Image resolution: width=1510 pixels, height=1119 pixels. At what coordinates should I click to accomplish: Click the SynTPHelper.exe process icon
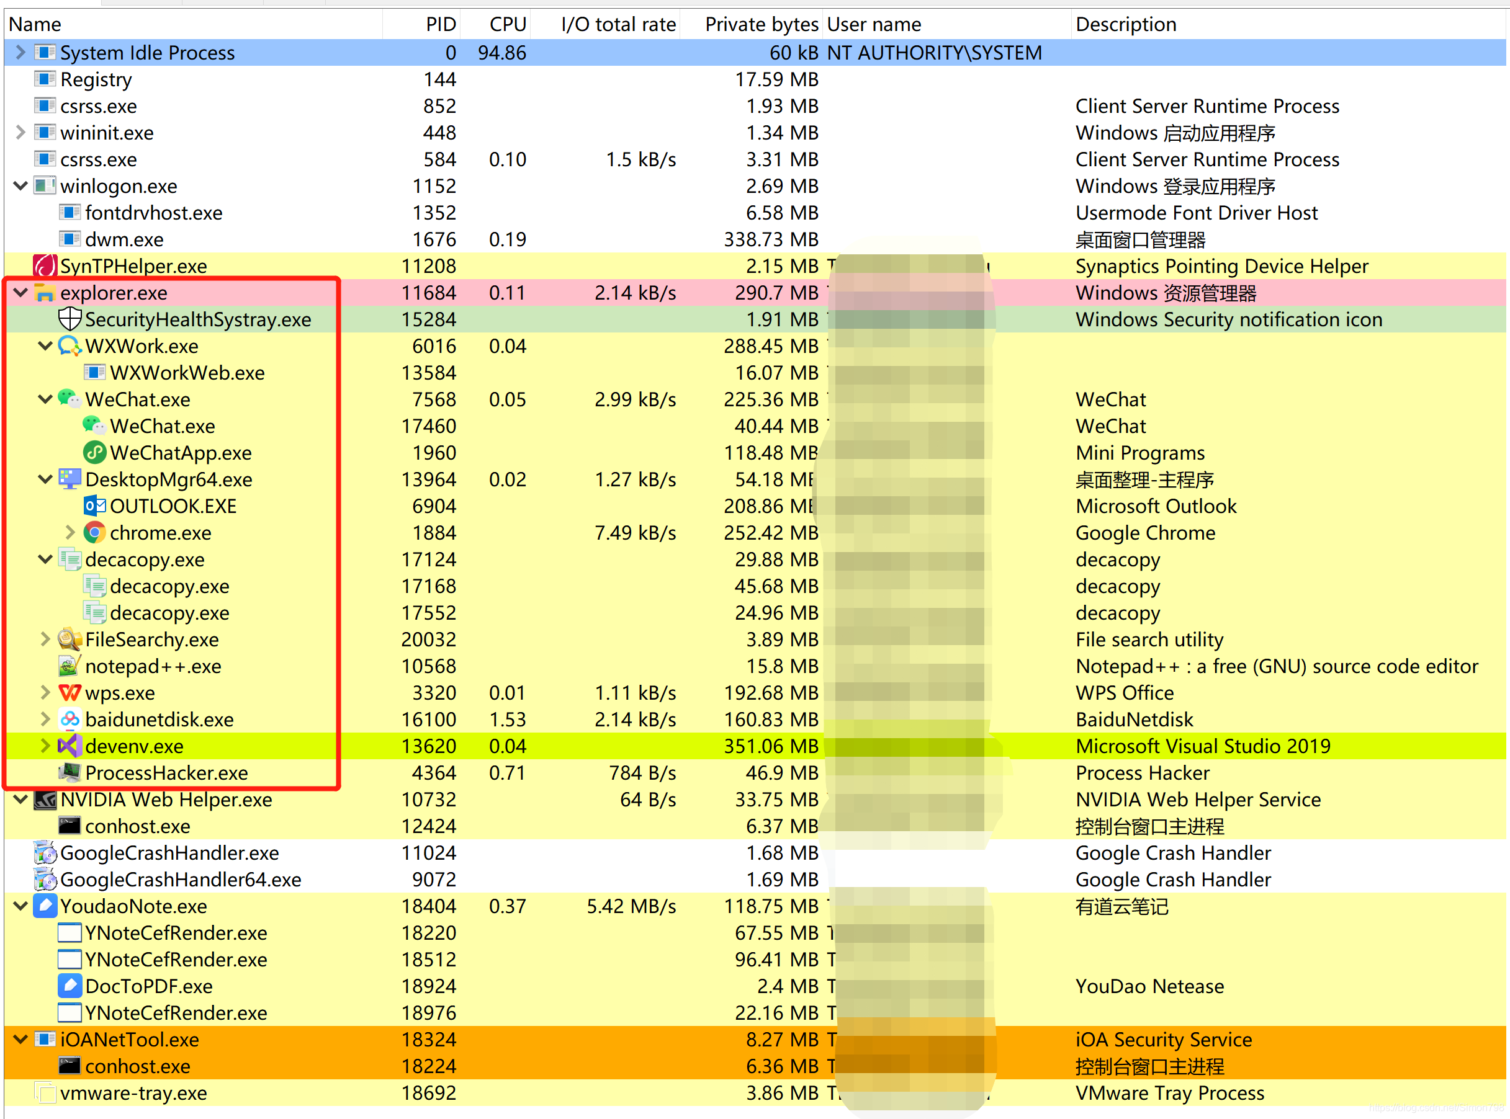tap(45, 266)
